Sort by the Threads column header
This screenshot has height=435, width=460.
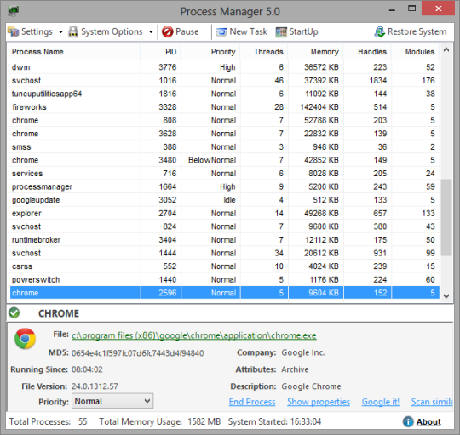[264, 52]
